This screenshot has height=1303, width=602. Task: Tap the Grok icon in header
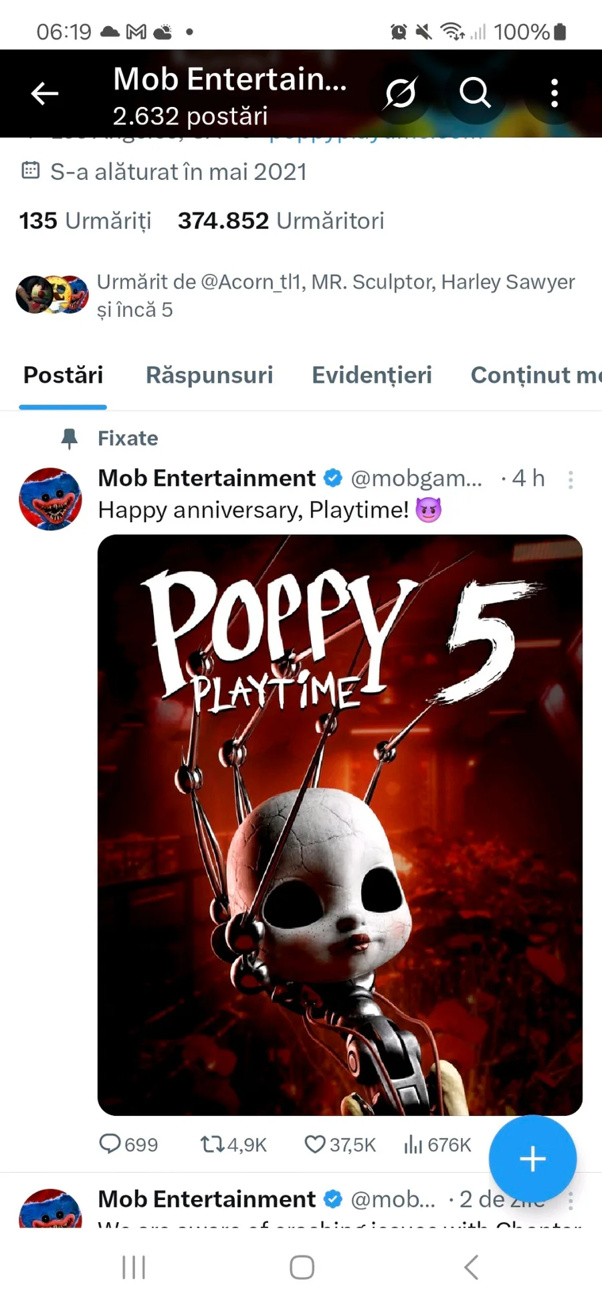point(401,93)
